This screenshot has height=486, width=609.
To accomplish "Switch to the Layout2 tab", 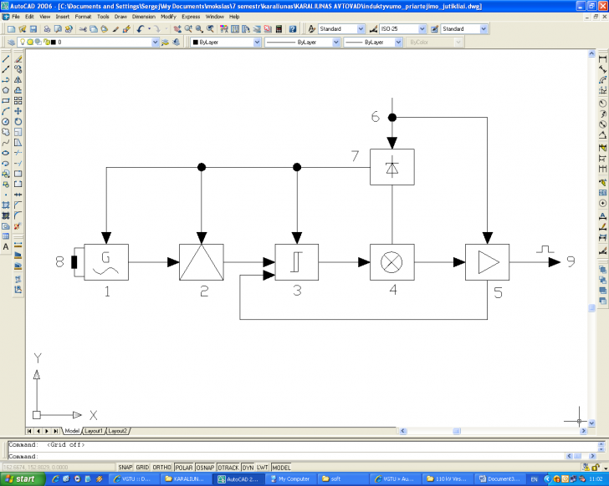I will (117, 431).
